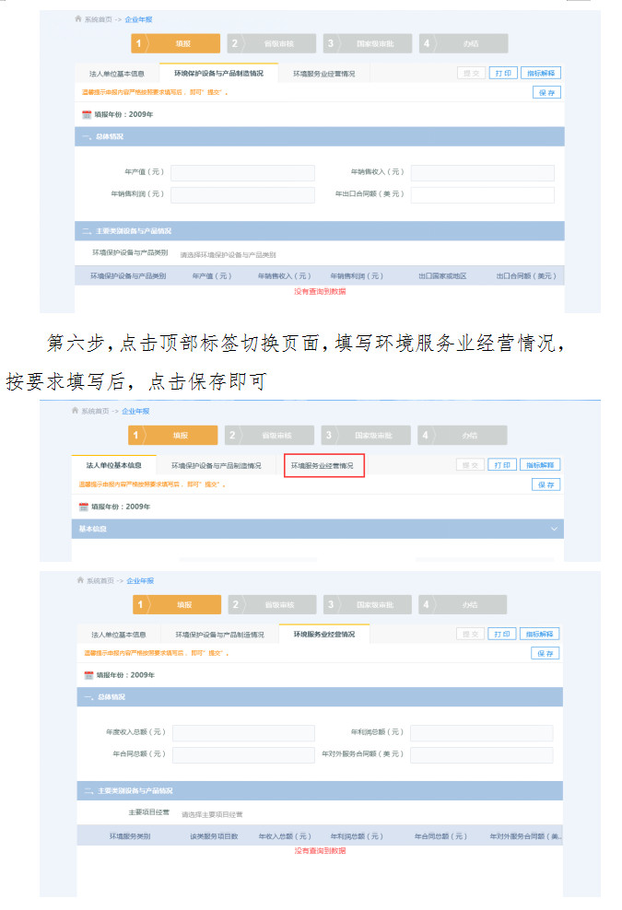Viewport: 622px width, 910px height.
Task: Click step 3 国家级审批 in the bottom screenshot
Action: 366,605
